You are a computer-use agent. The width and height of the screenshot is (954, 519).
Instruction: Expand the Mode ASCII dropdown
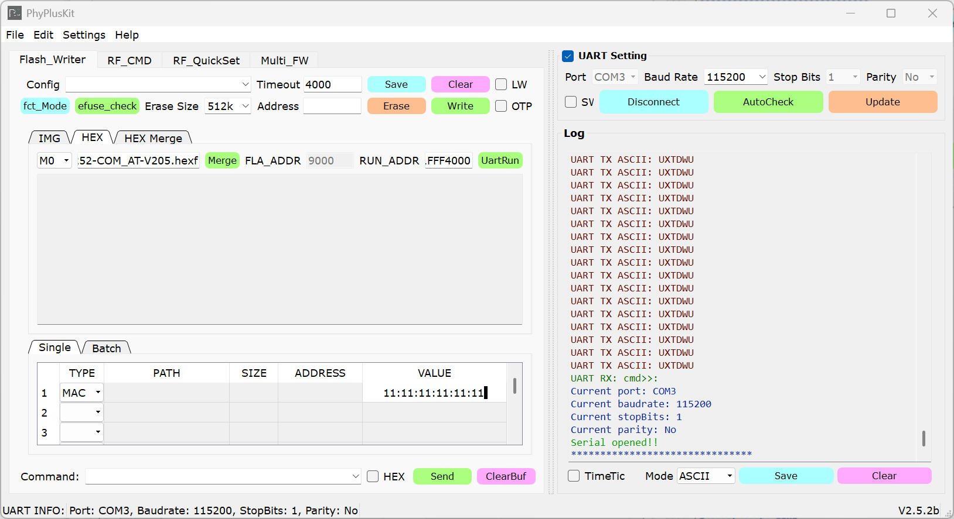pyautogui.click(x=706, y=476)
